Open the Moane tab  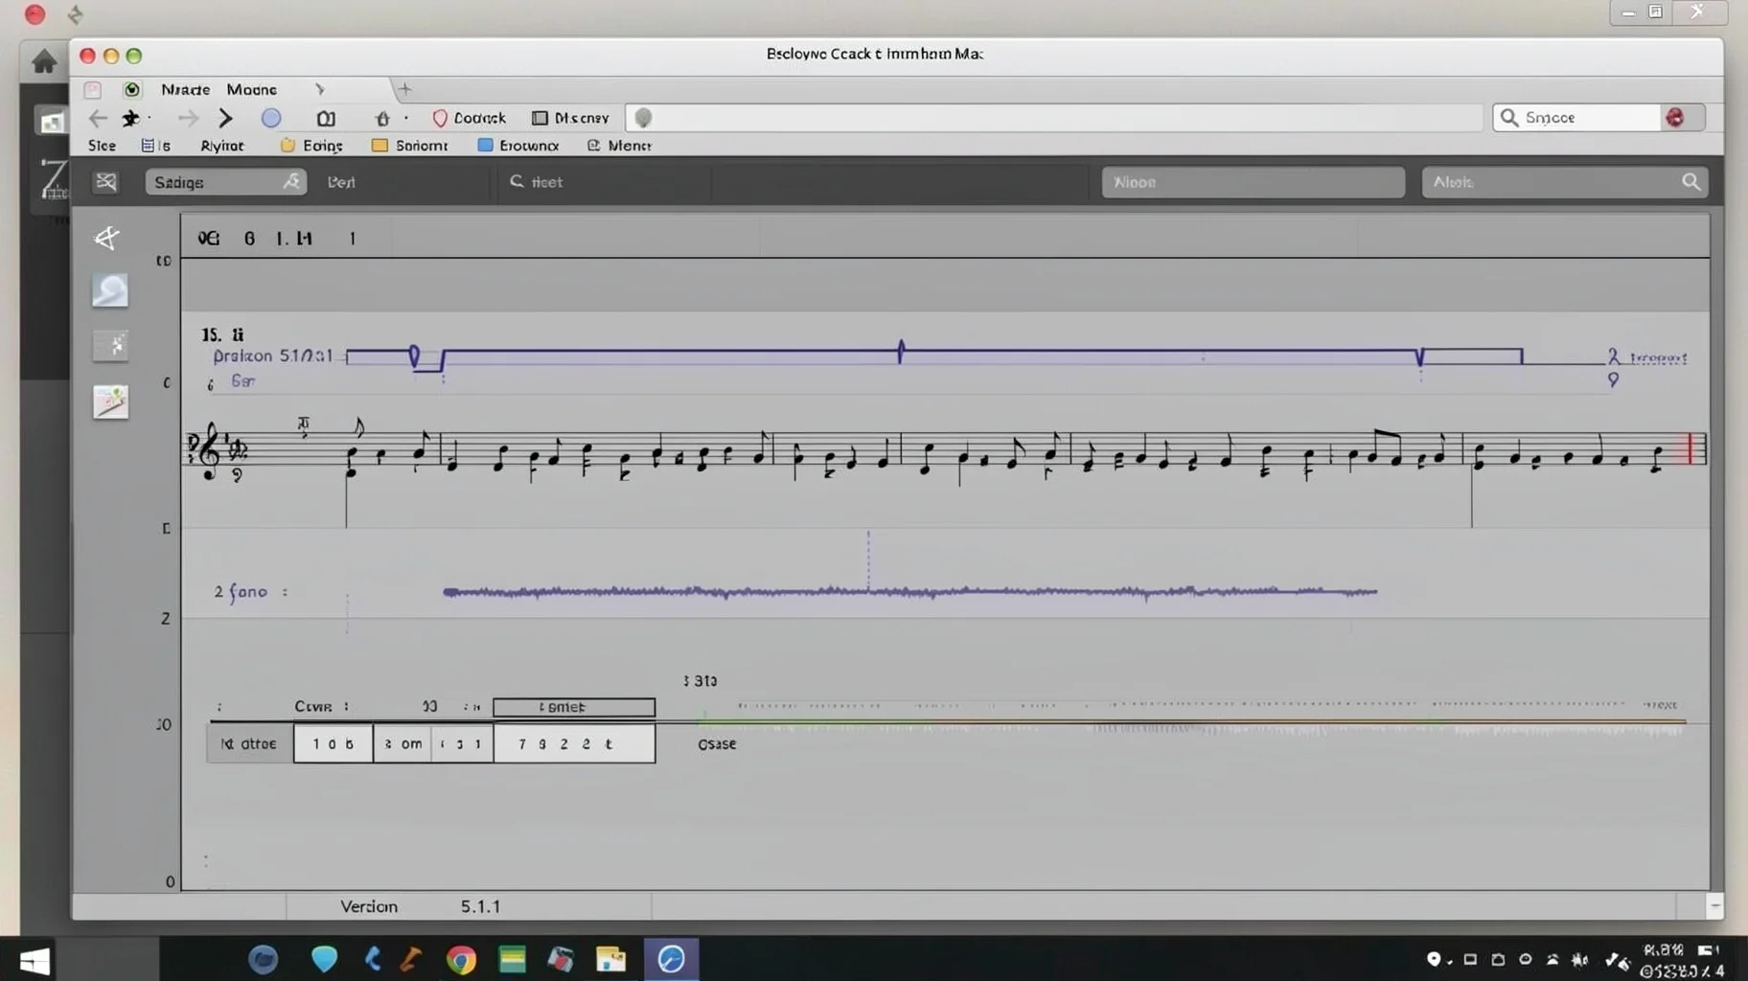252,89
